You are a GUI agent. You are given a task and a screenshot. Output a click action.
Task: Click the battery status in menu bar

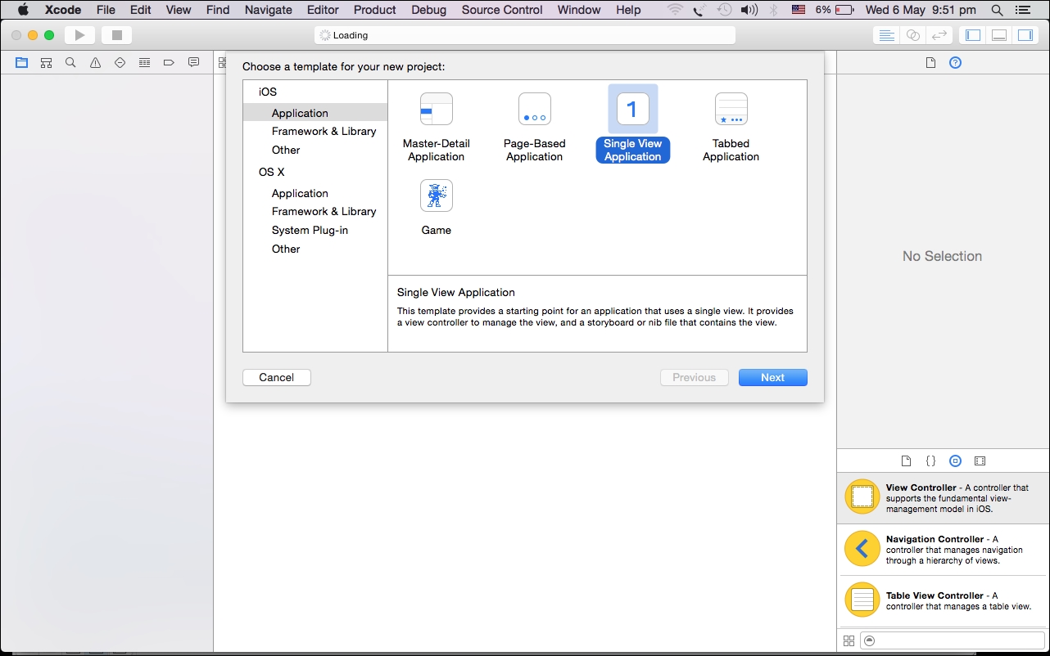click(x=846, y=10)
